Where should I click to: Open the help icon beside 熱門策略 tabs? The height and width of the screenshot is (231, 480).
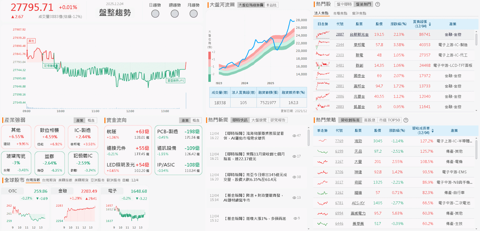point(406,120)
